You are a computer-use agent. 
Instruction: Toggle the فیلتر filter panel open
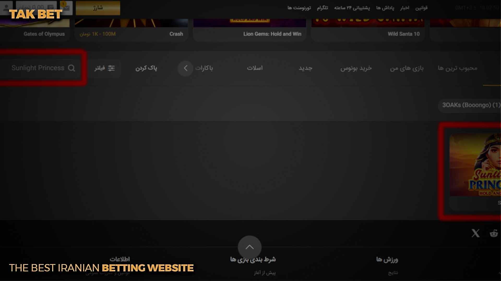tap(105, 68)
